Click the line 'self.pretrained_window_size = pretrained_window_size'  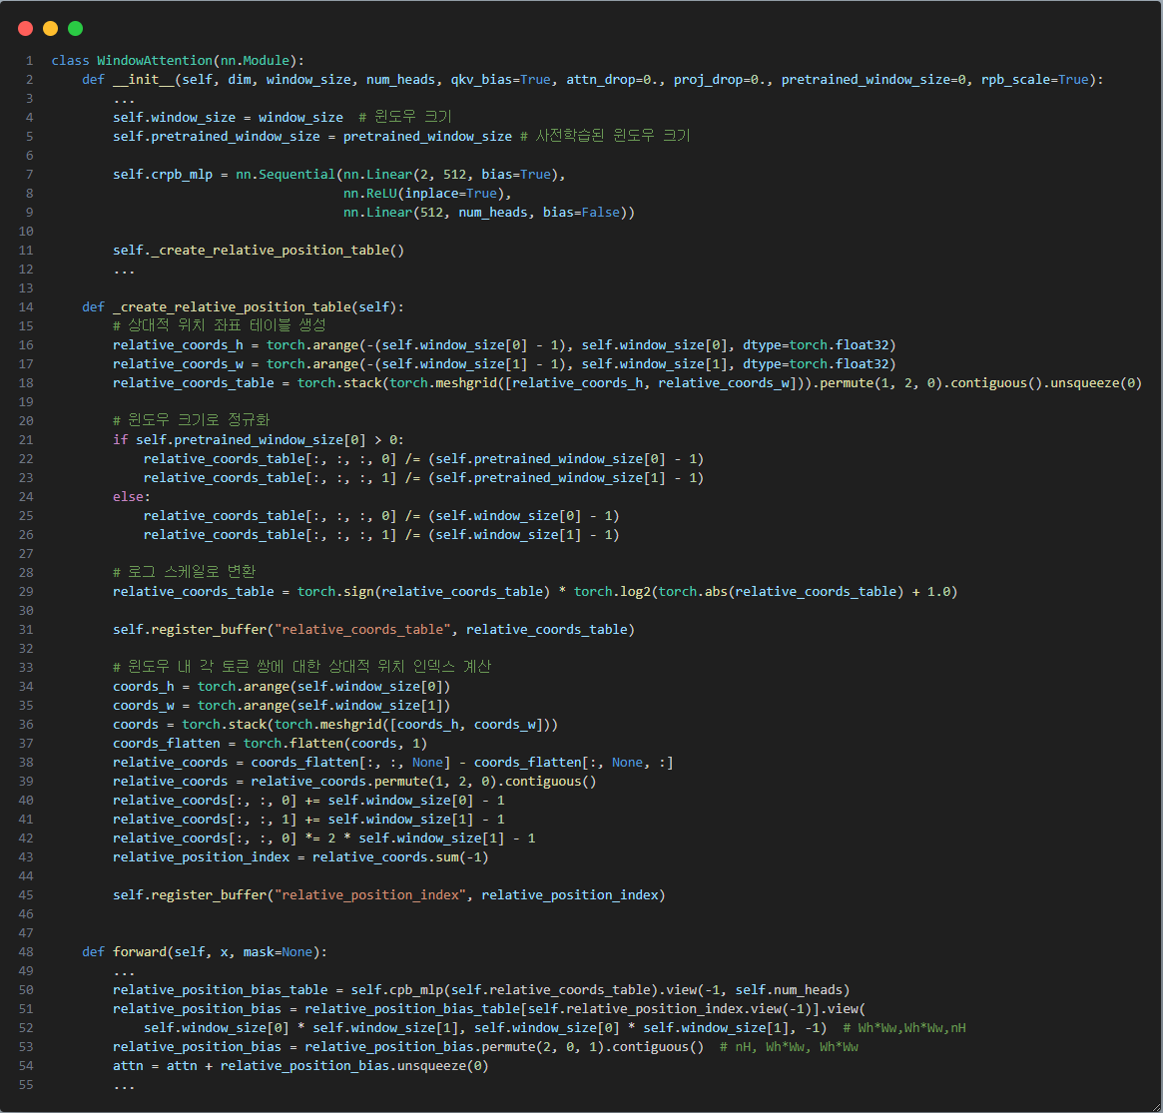click(x=312, y=137)
